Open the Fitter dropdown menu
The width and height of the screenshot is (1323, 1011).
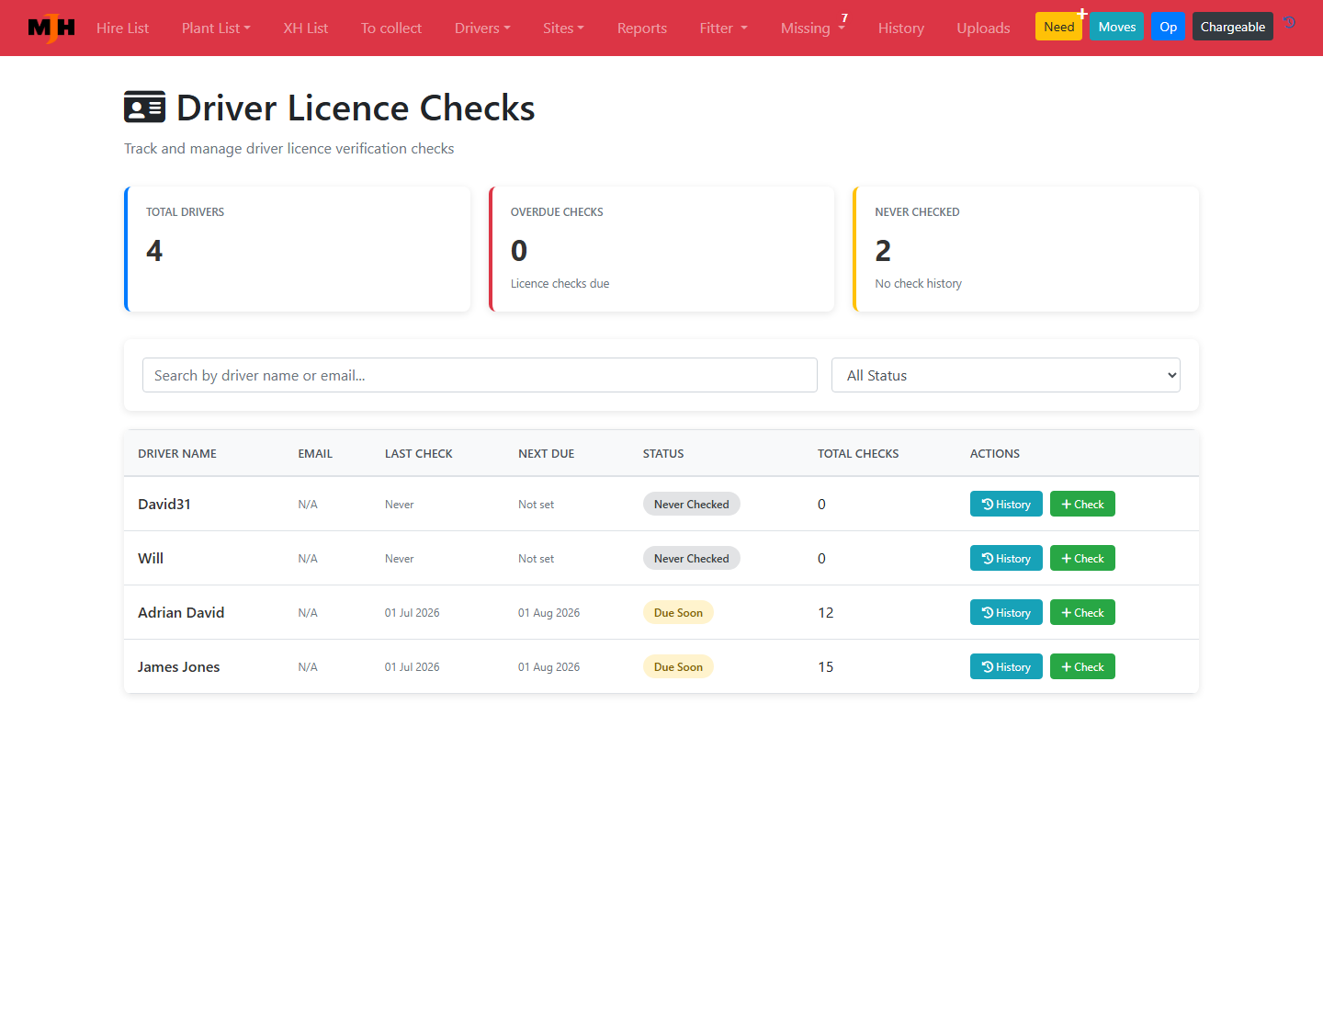pyautogui.click(x=723, y=28)
